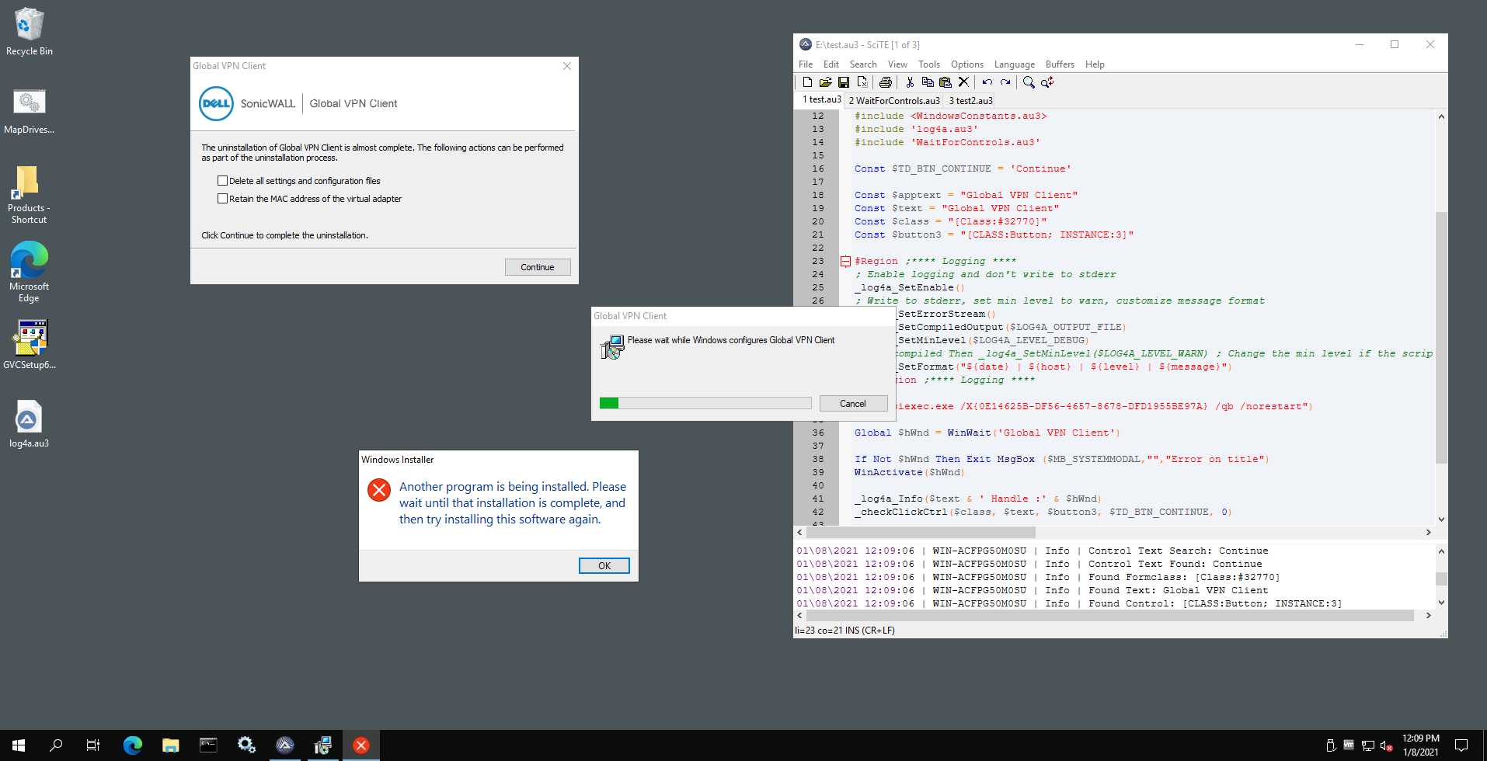Viewport: 1487px width, 761px height.
Task: Select the log4a.au3 desktop file
Action: (29, 423)
